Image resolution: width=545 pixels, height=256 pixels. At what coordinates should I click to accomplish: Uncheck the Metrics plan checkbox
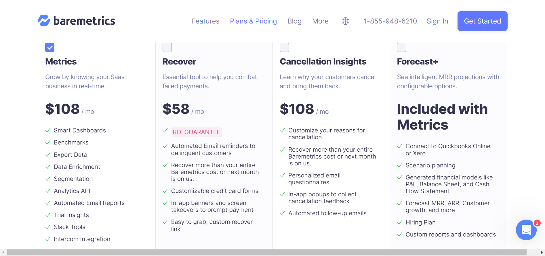(50, 47)
